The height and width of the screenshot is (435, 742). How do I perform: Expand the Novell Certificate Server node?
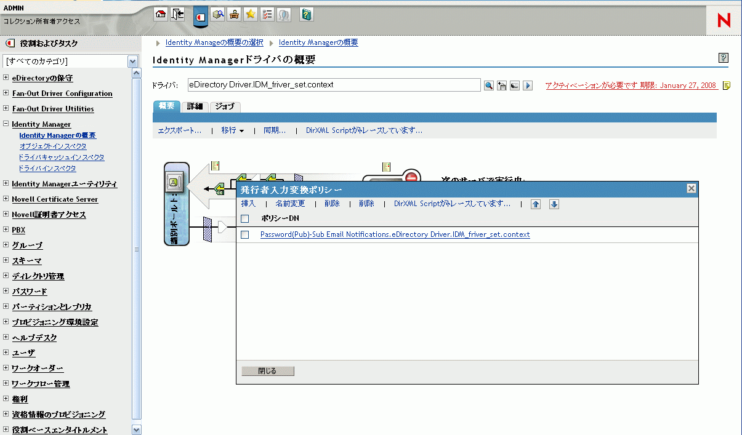click(x=6, y=199)
